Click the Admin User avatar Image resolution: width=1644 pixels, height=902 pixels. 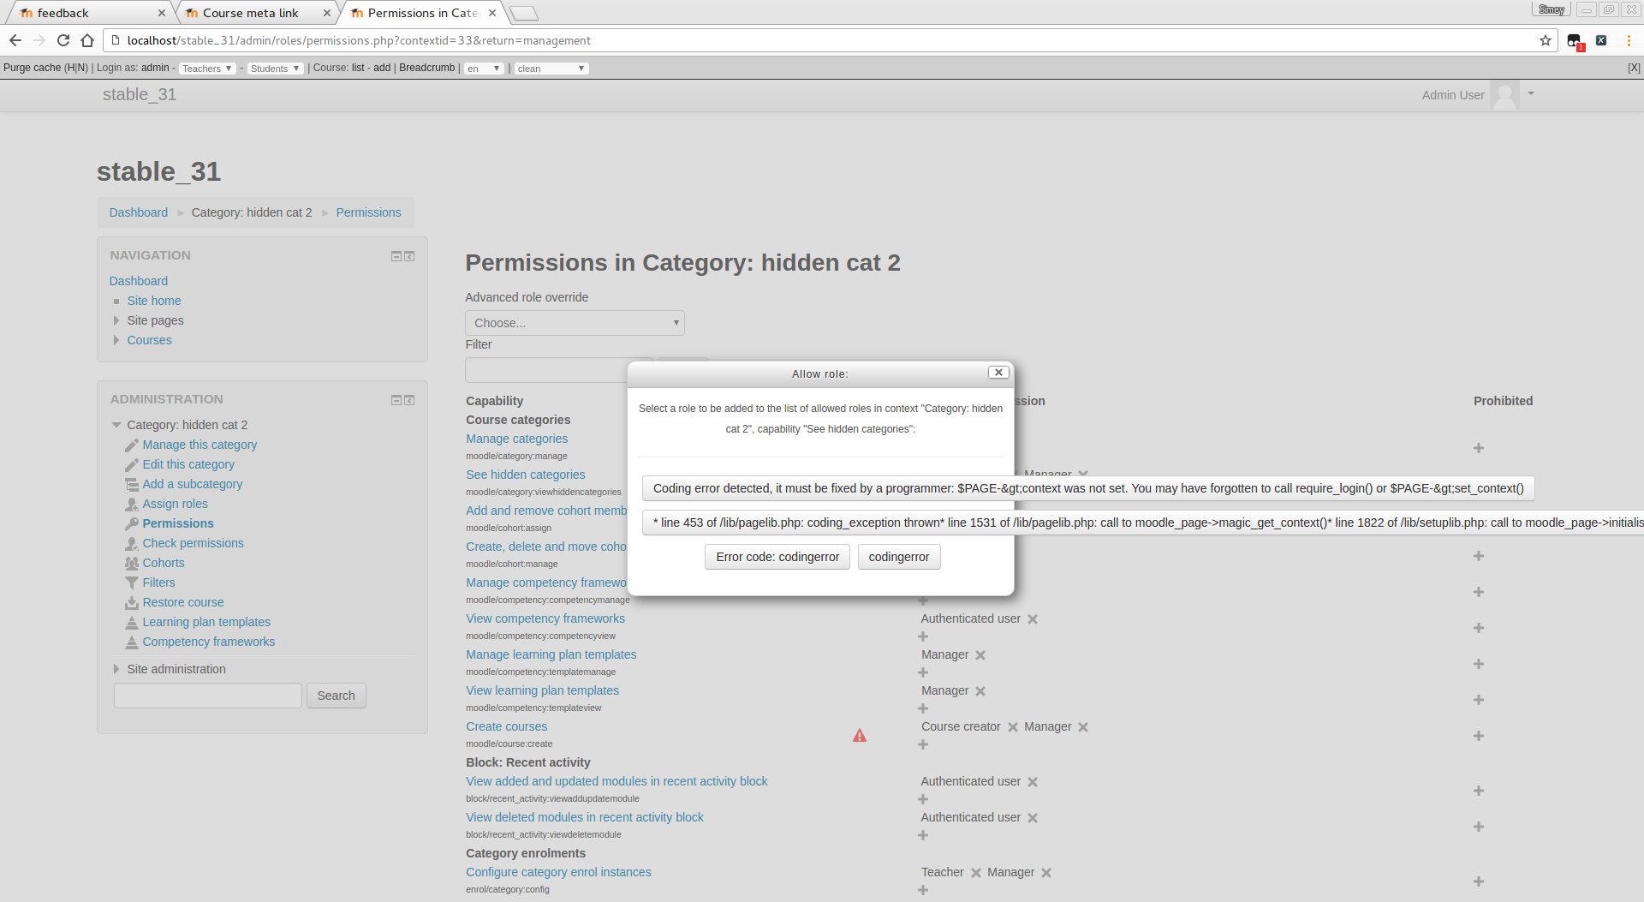coord(1504,95)
